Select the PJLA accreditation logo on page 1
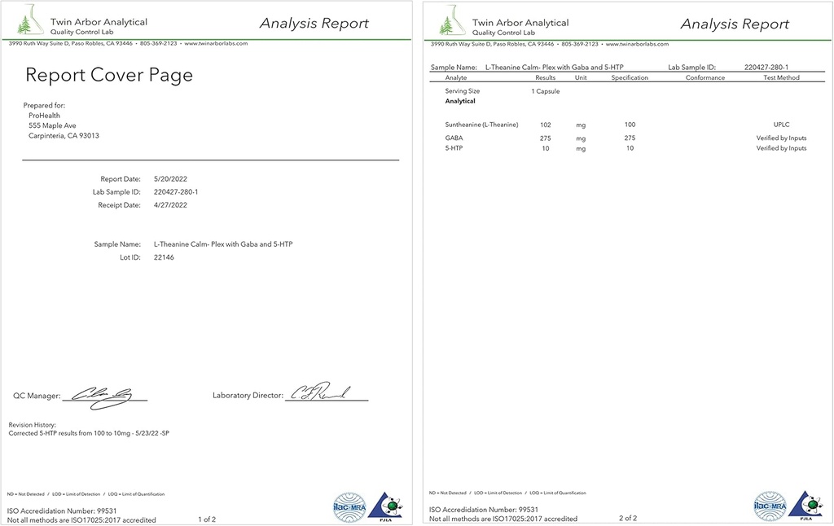834x526 pixels. point(385,505)
